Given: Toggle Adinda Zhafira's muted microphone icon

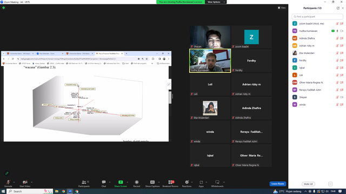Looking at the screenshot, I should point(337,38).
